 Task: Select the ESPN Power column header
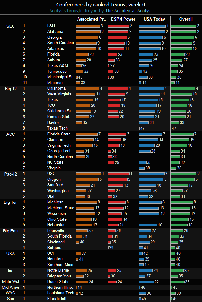pyautogui.click(x=123, y=19)
